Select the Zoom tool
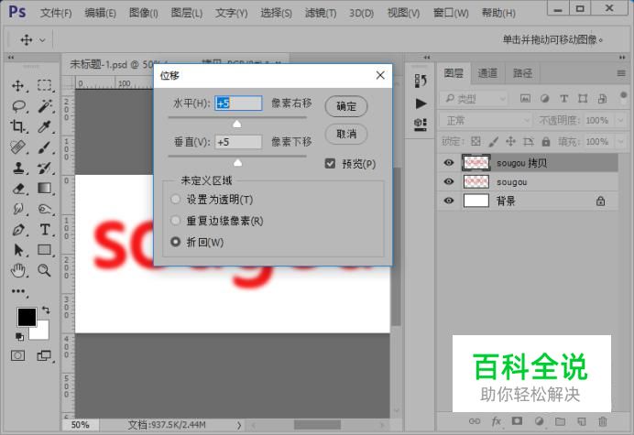 [44, 270]
